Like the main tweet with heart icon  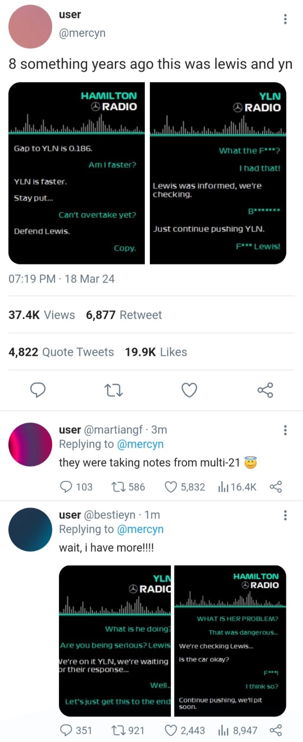coord(190,390)
